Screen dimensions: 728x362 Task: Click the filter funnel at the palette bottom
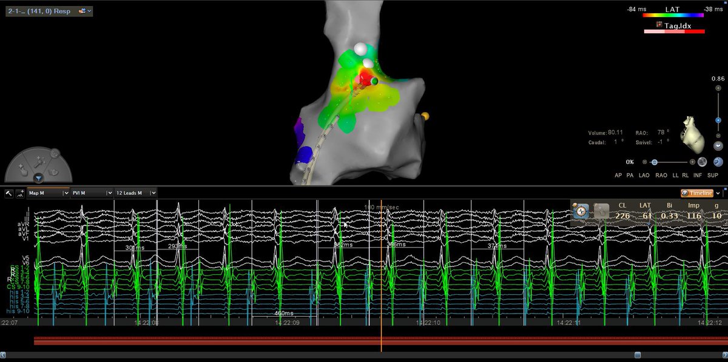click(38, 178)
